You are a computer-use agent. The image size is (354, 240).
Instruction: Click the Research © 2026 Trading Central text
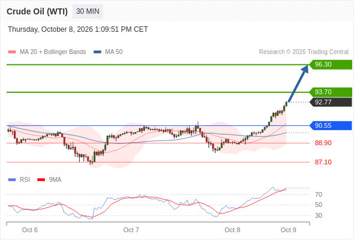[x=304, y=52]
